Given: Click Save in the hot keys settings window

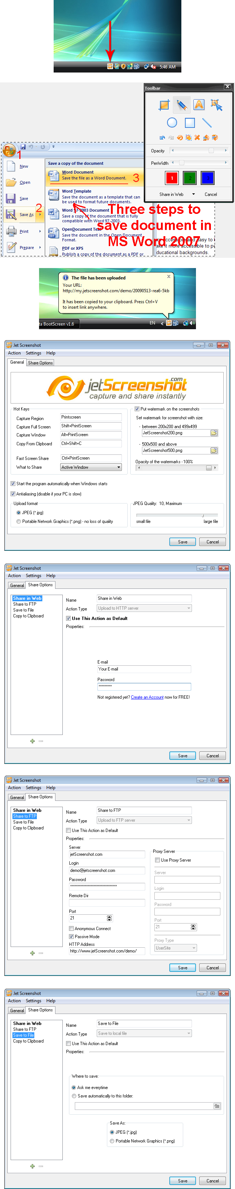Looking at the screenshot, I should (182, 542).
